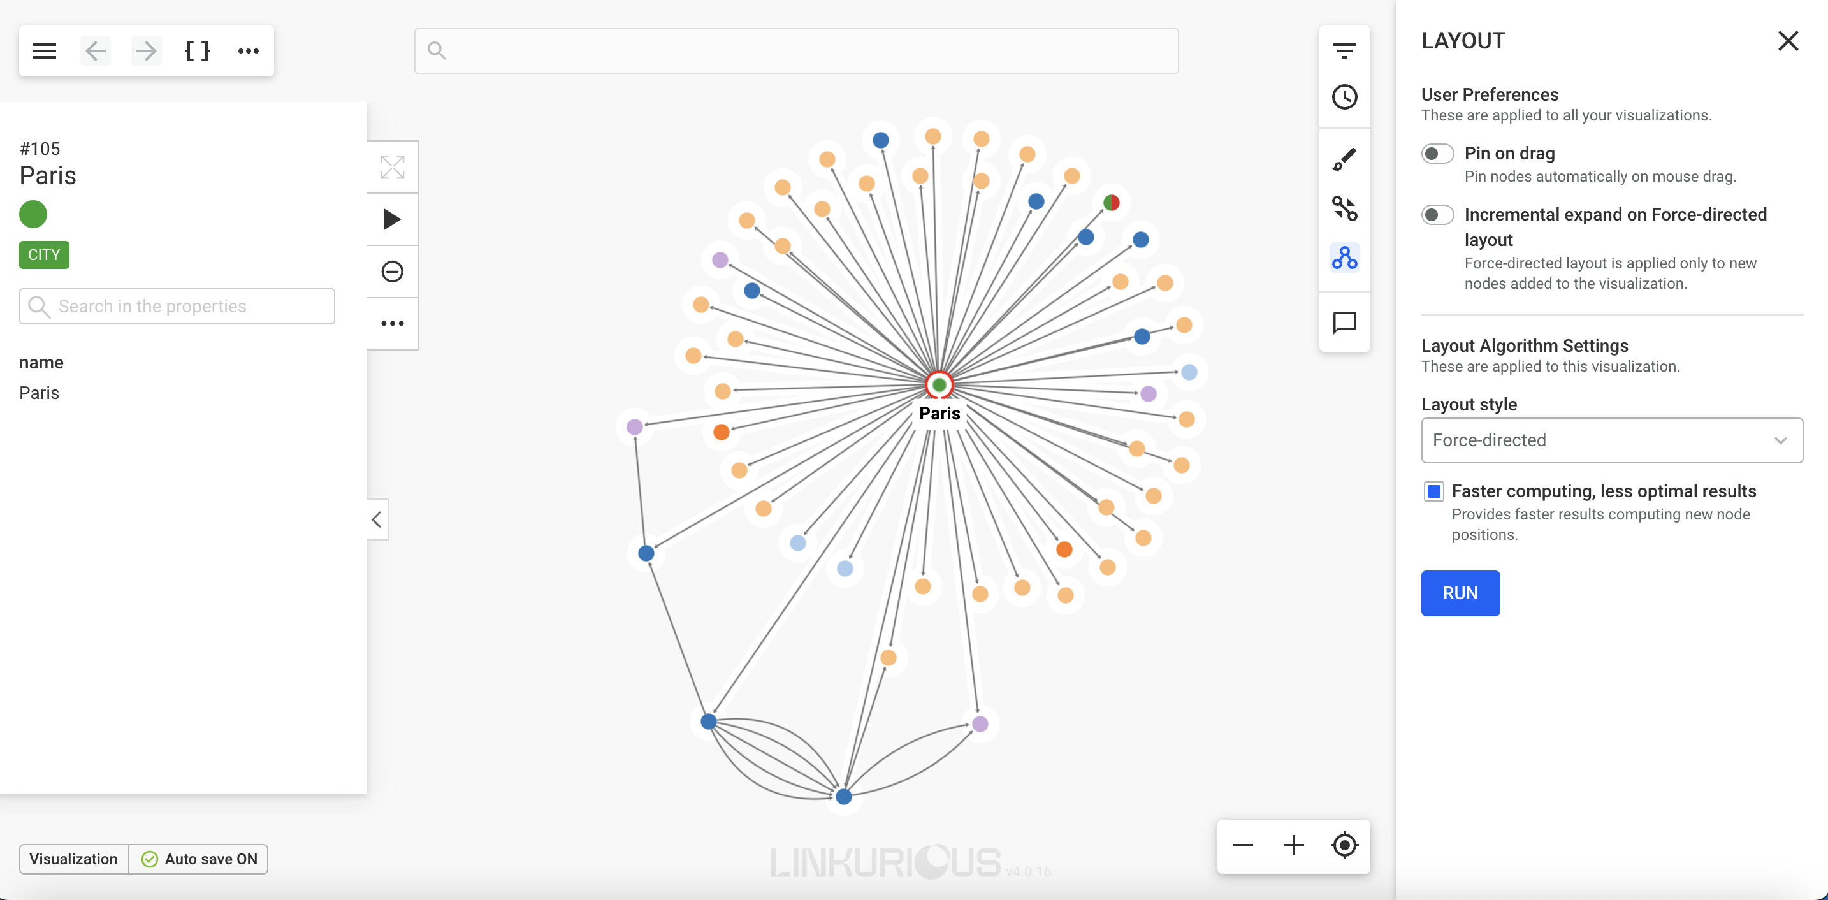Open the comments speech bubble icon

click(x=1344, y=323)
